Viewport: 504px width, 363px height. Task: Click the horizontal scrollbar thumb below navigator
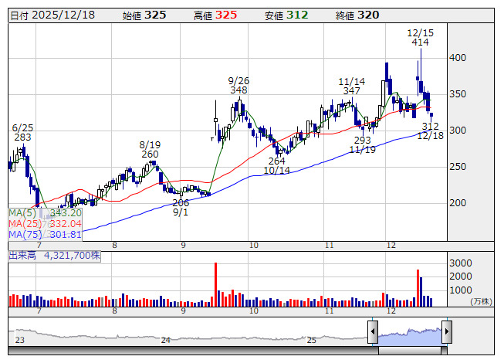(409, 351)
